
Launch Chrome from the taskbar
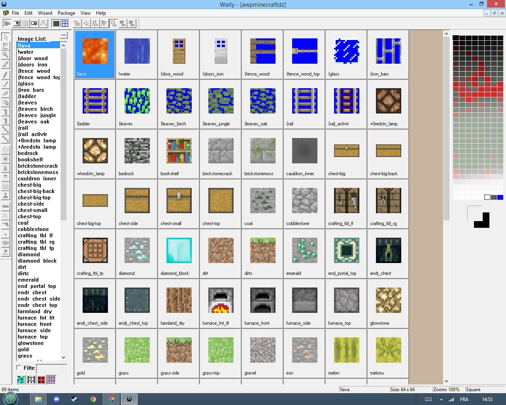pyautogui.click(x=93, y=399)
